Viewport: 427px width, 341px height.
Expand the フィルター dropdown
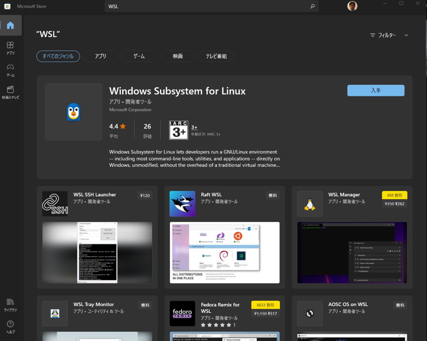coord(389,35)
